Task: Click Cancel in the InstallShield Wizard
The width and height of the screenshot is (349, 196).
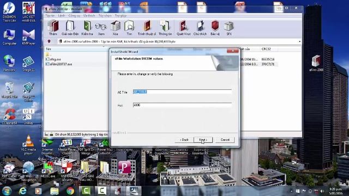Action: pyautogui.click(x=225, y=140)
